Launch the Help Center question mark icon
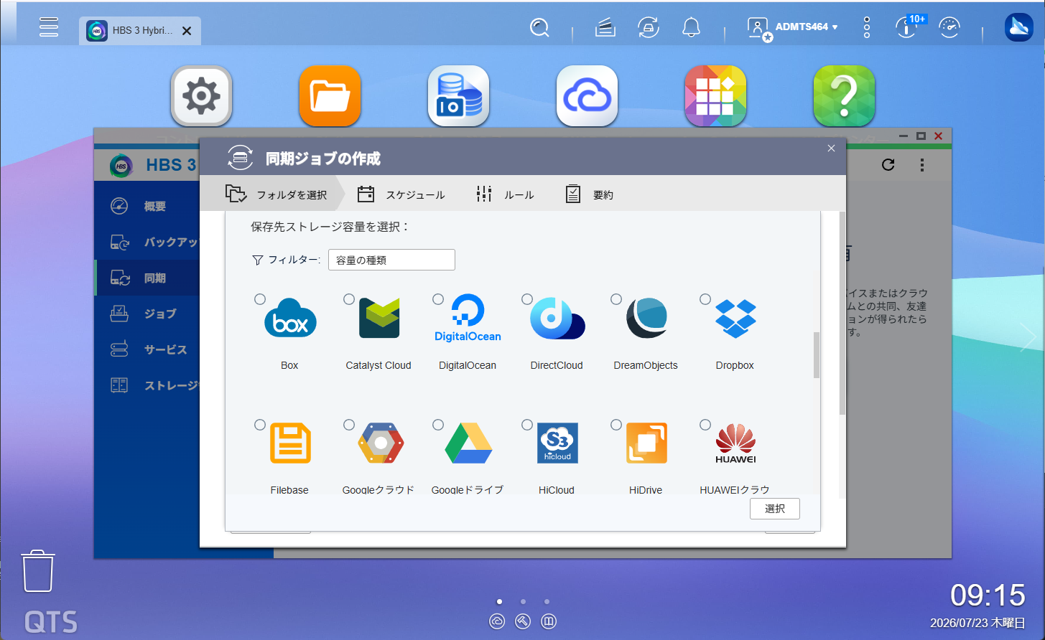This screenshot has height=640, width=1045. 844,96
